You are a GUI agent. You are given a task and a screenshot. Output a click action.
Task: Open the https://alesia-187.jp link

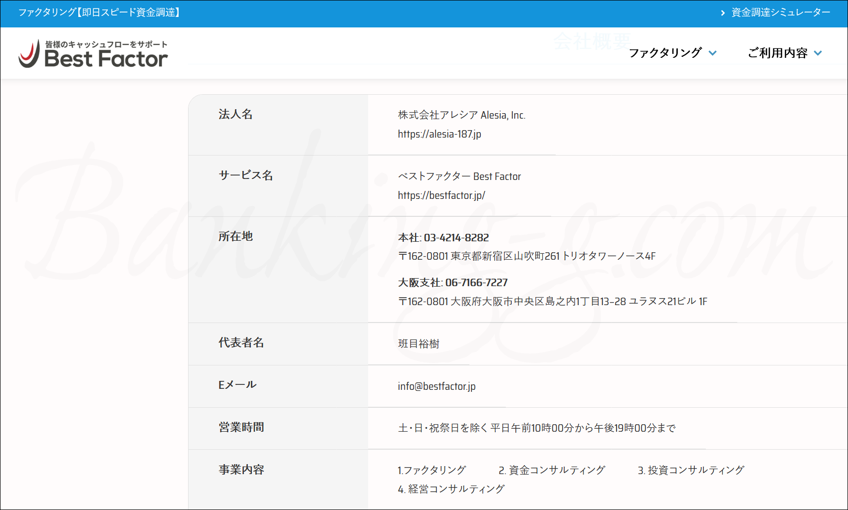point(439,134)
